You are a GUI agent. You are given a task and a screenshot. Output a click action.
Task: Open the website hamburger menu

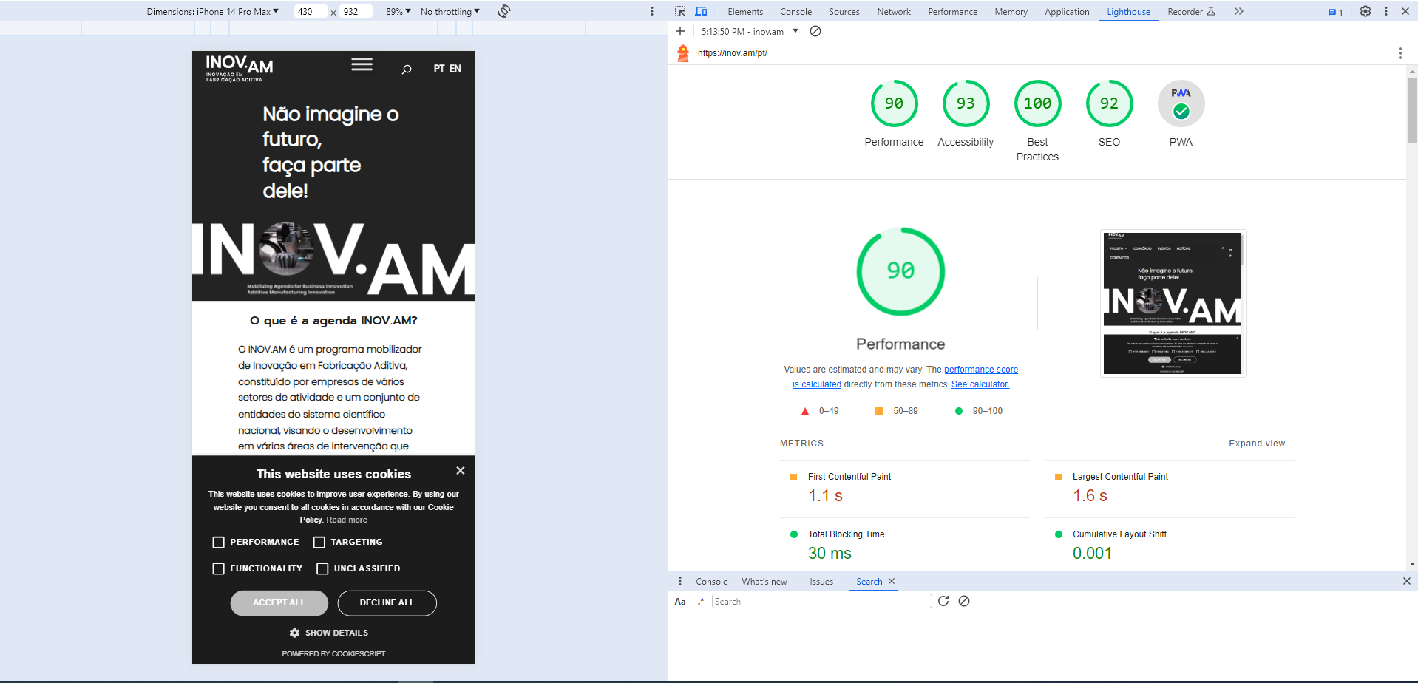(x=362, y=64)
